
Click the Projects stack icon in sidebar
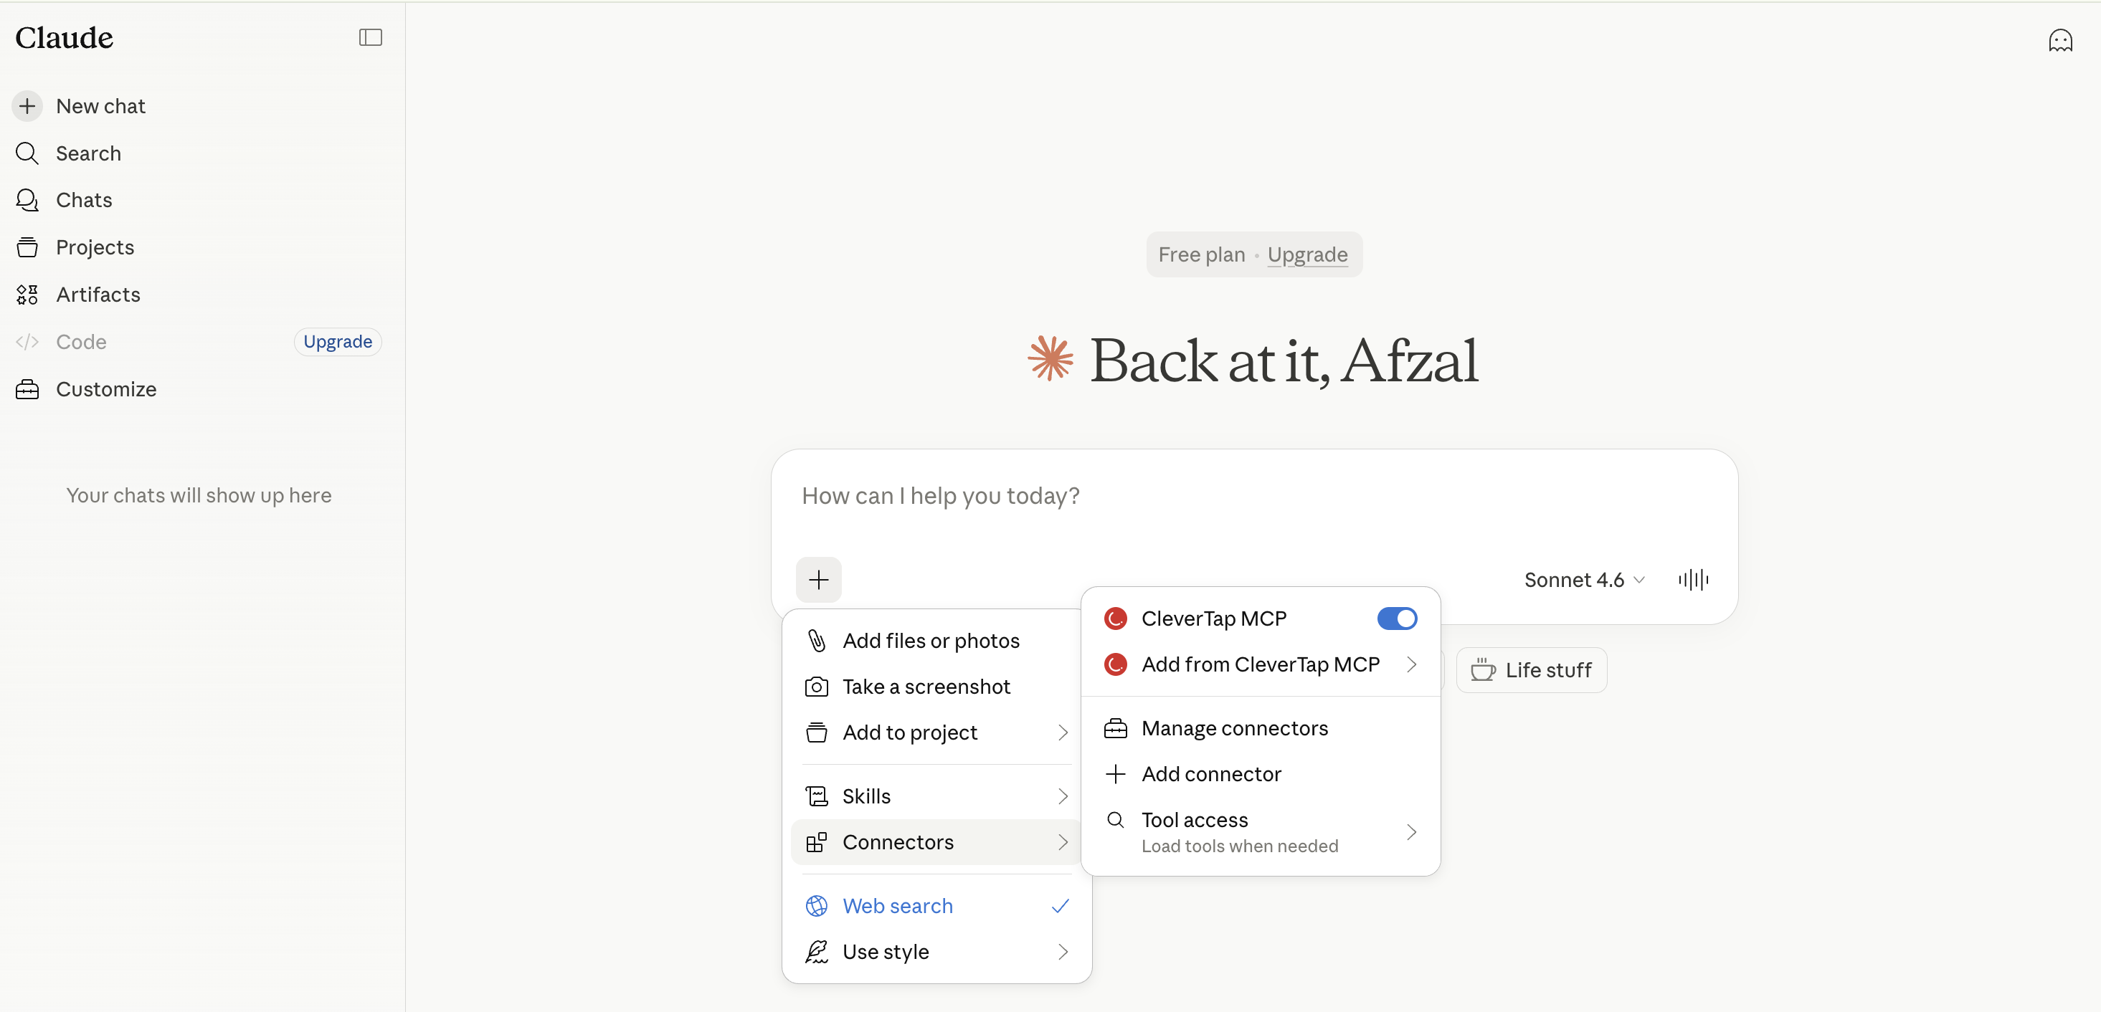coord(27,247)
